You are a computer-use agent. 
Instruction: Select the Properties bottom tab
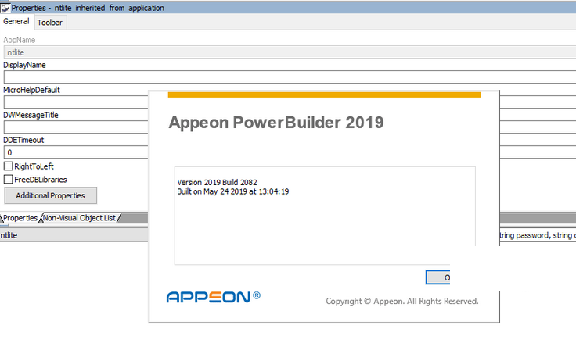(x=20, y=218)
